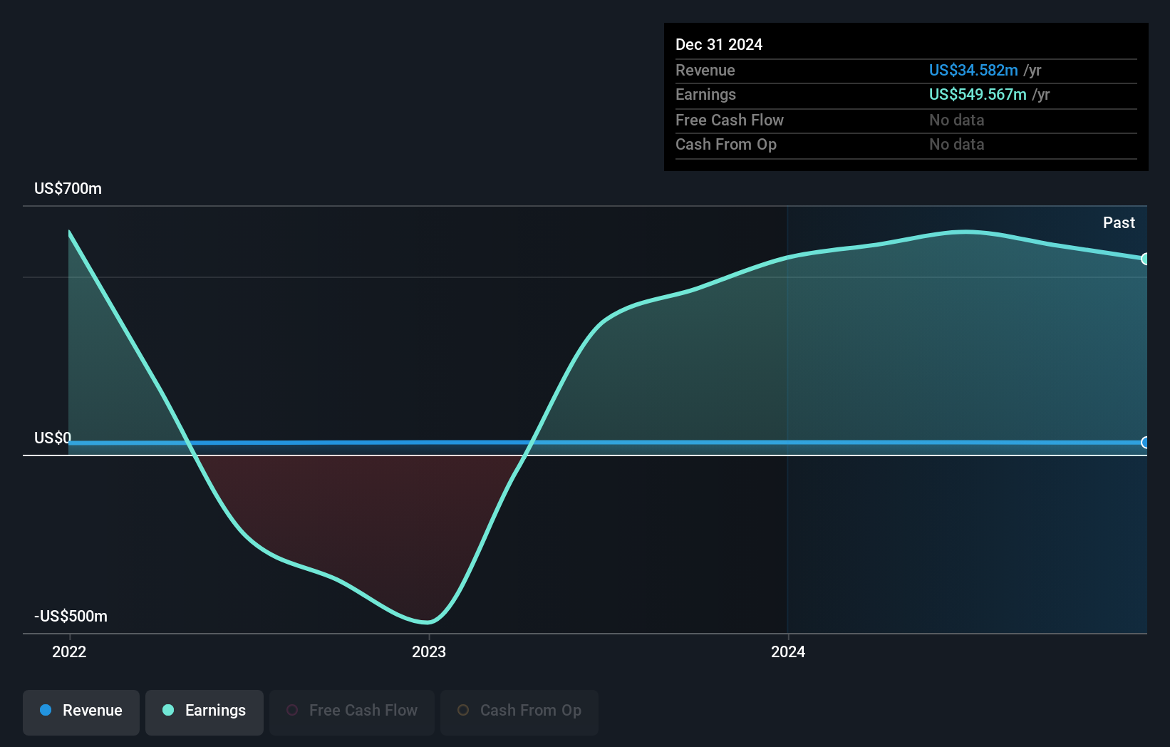Enable the Cash From Op series
The image size is (1170, 747).
click(x=519, y=712)
